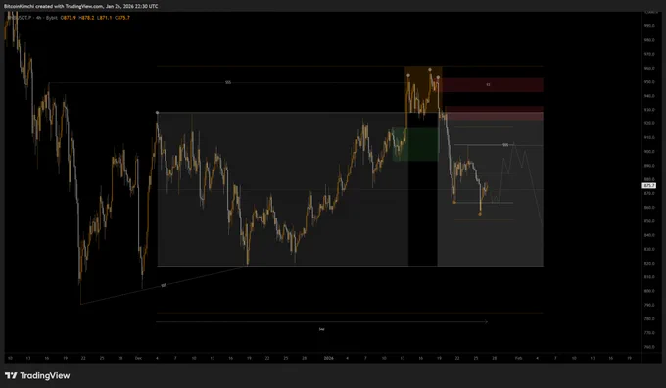This screenshot has width=666, height=388.
Task: Click the 930.0 price axis label
Action: pos(648,110)
